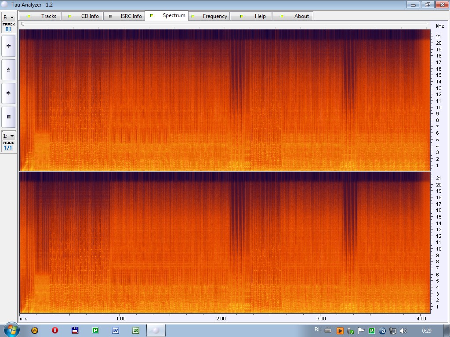Click the RU language indicator

318,330
